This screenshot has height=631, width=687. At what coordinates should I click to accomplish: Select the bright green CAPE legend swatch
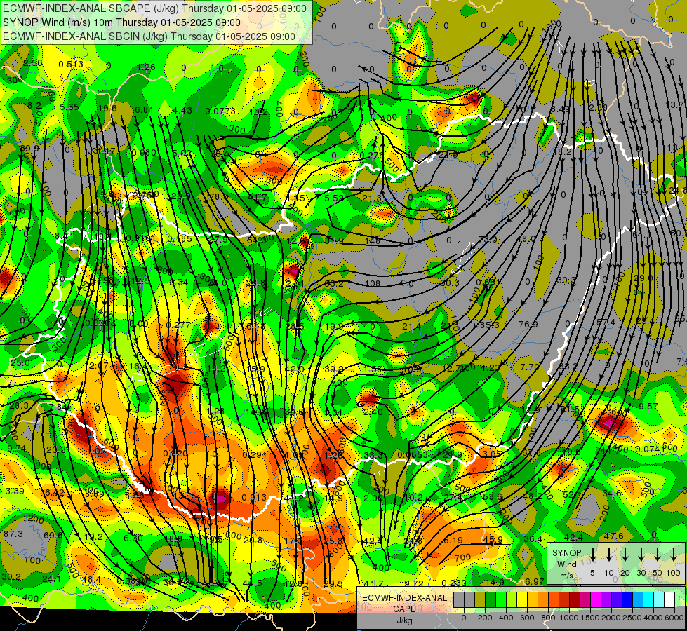coord(501,600)
